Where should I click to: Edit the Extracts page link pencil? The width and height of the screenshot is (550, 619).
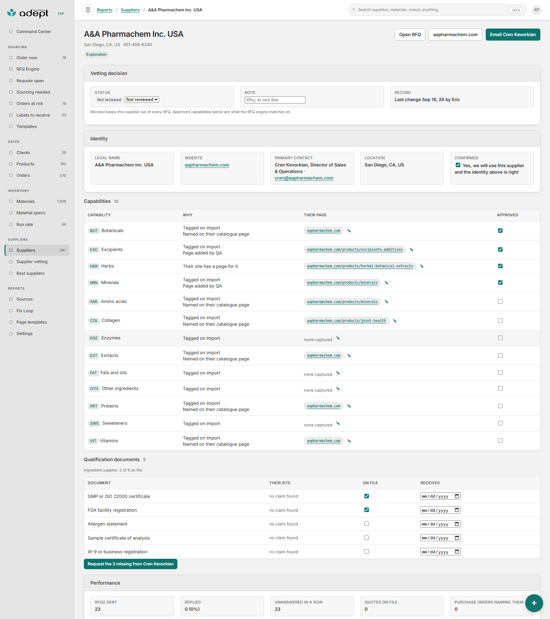click(349, 356)
